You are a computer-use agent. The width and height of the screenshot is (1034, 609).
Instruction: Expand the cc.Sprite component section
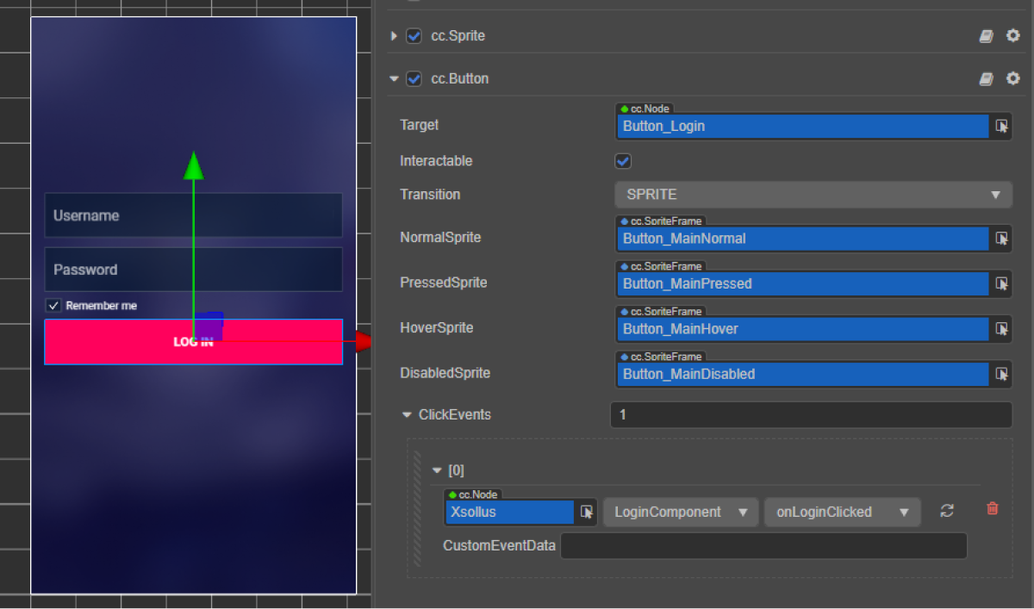pyautogui.click(x=395, y=36)
